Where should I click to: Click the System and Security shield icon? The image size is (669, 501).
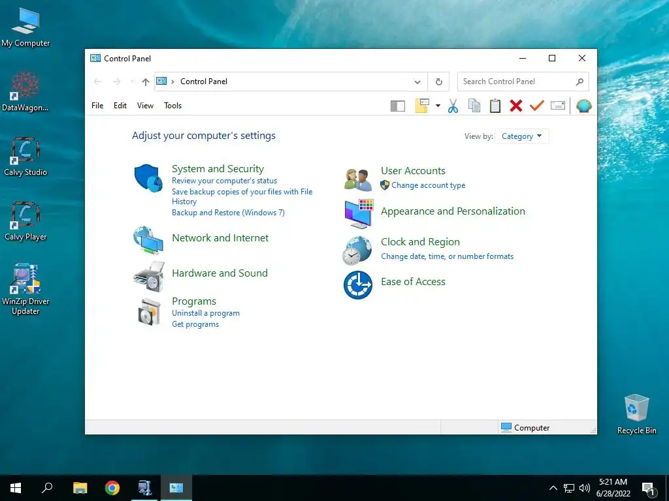click(x=148, y=178)
